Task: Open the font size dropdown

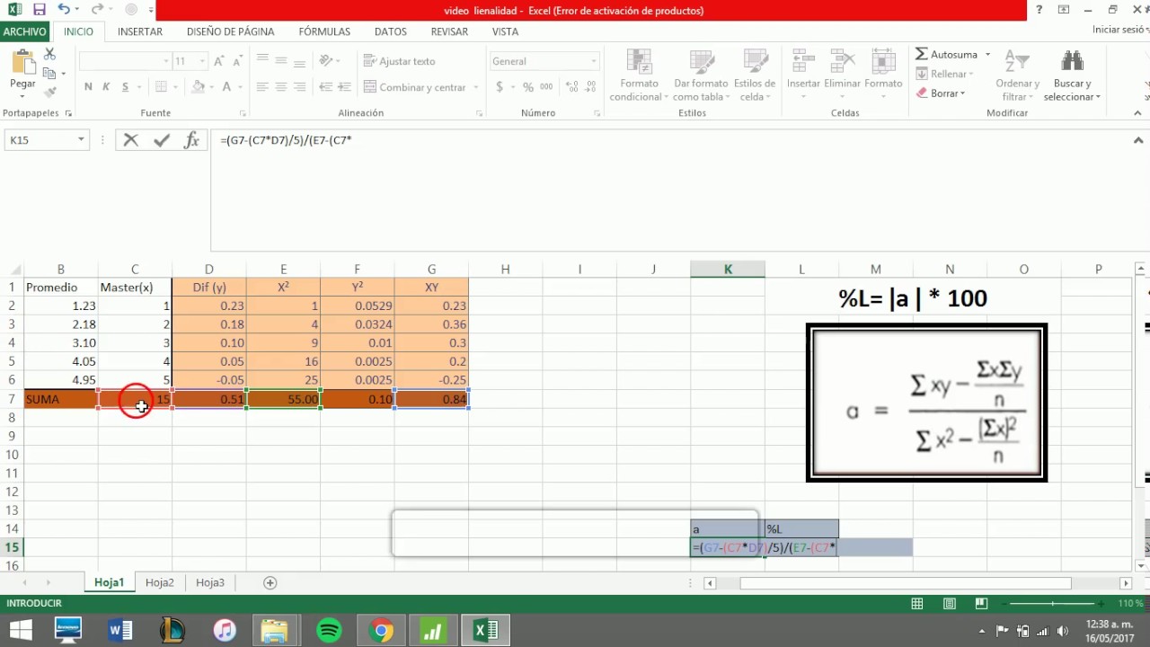Action: pos(201,61)
